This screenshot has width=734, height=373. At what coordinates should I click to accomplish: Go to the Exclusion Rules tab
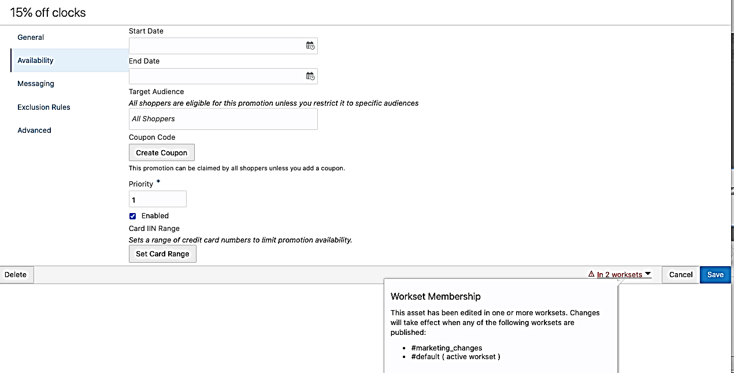click(44, 107)
